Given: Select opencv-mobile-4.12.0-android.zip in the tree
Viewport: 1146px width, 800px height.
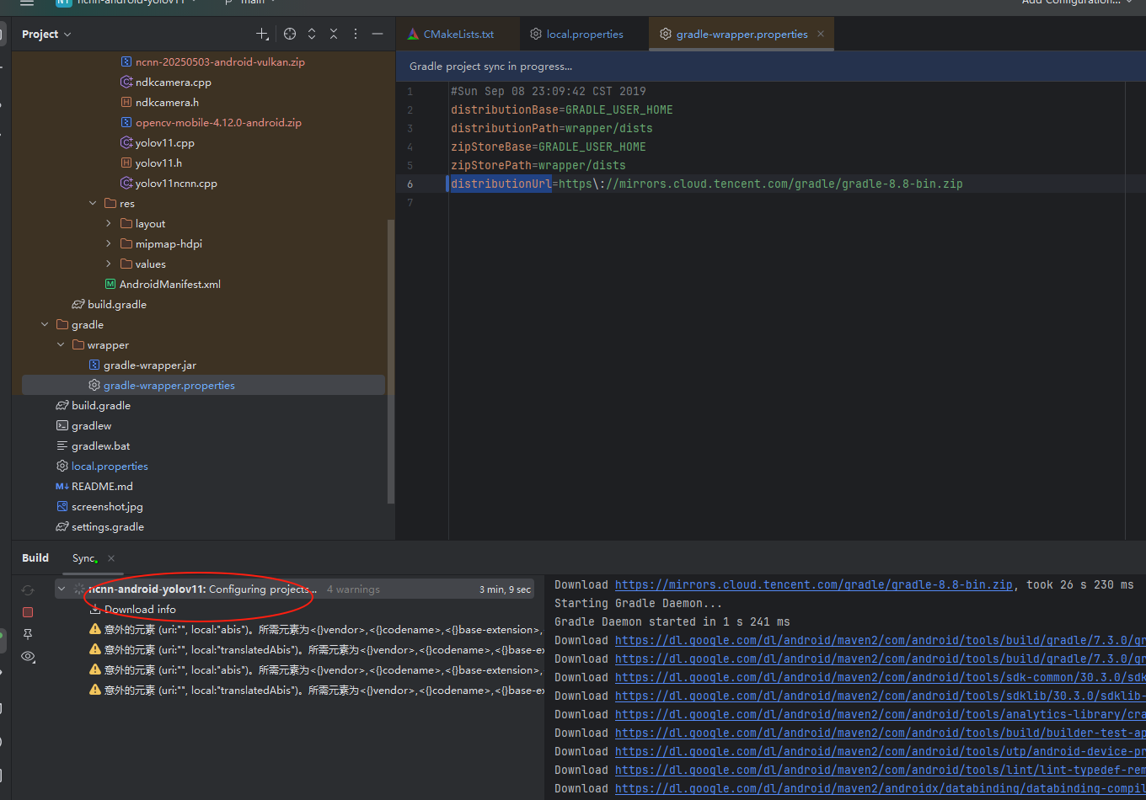Looking at the screenshot, I should pos(218,123).
